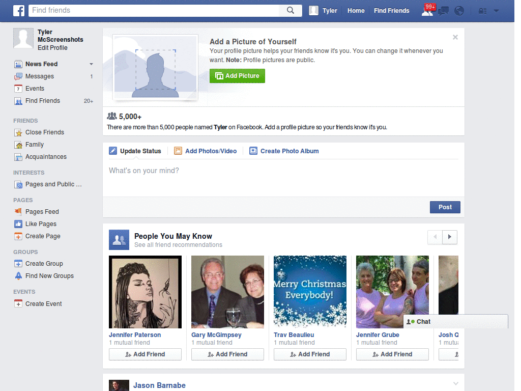Click the What's on your mind box
Screen dimensions: 521x391
pos(283,178)
